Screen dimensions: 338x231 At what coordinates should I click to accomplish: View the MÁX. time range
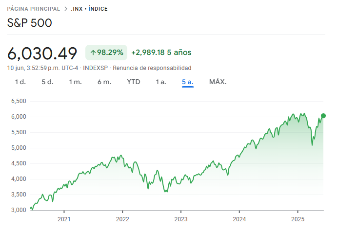(x=218, y=82)
